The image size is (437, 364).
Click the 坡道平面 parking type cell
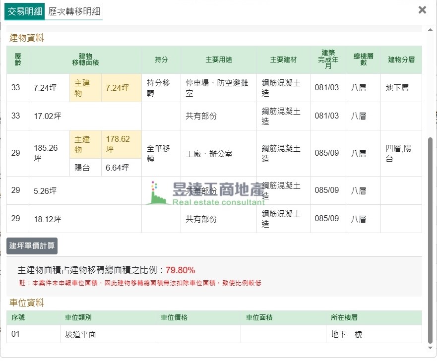click(80, 334)
